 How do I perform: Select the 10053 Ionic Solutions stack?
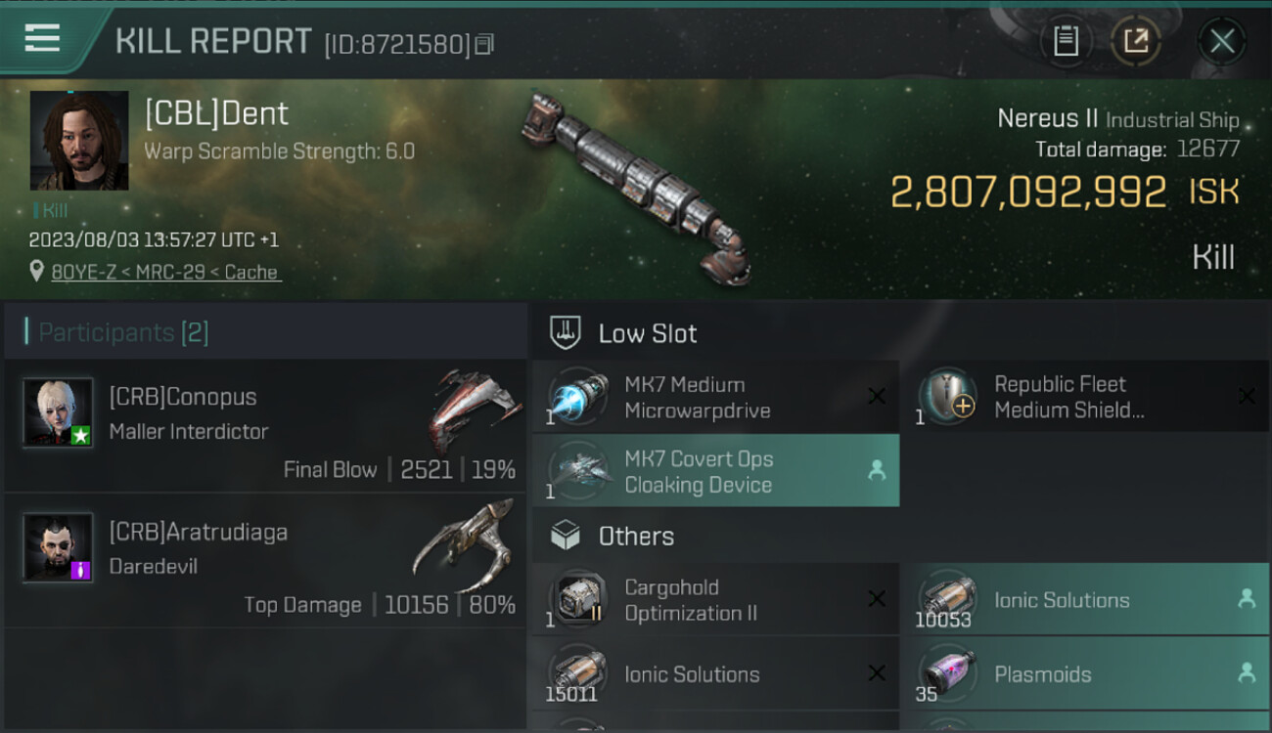tap(1084, 600)
